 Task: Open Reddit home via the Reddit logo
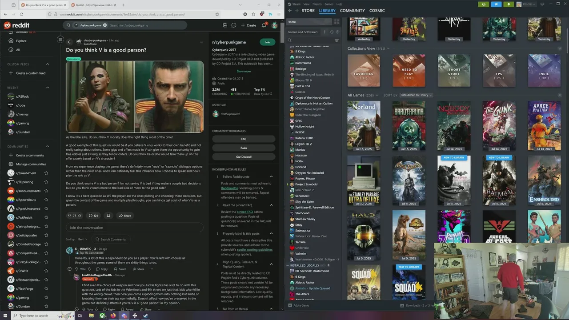[17, 25]
